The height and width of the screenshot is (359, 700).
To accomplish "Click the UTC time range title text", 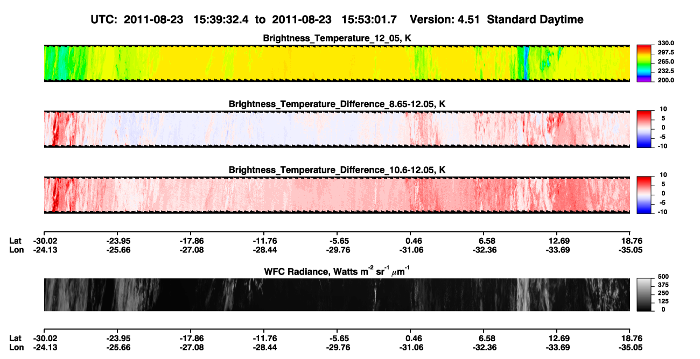I will click(338, 19).
